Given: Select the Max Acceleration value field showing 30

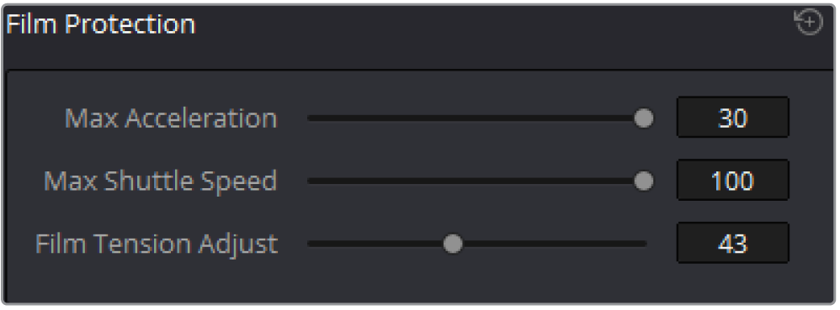Looking at the screenshot, I should (733, 118).
